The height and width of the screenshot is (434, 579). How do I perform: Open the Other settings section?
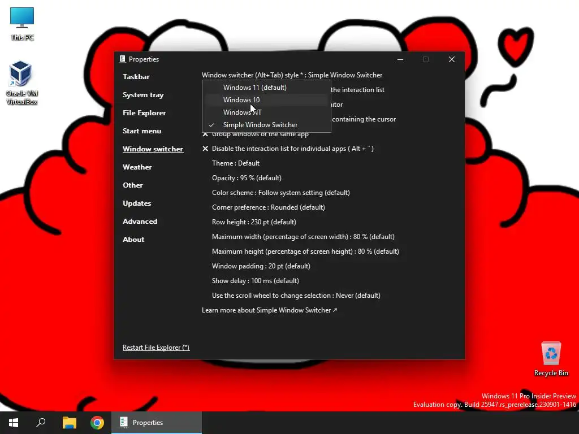coord(133,185)
